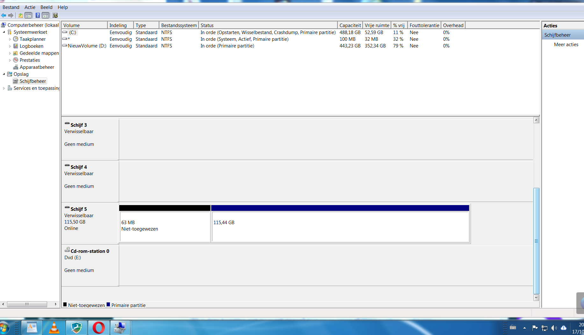The image size is (584, 335).
Task: Click the 100 MB capacity cell
Action: [347, 39]
